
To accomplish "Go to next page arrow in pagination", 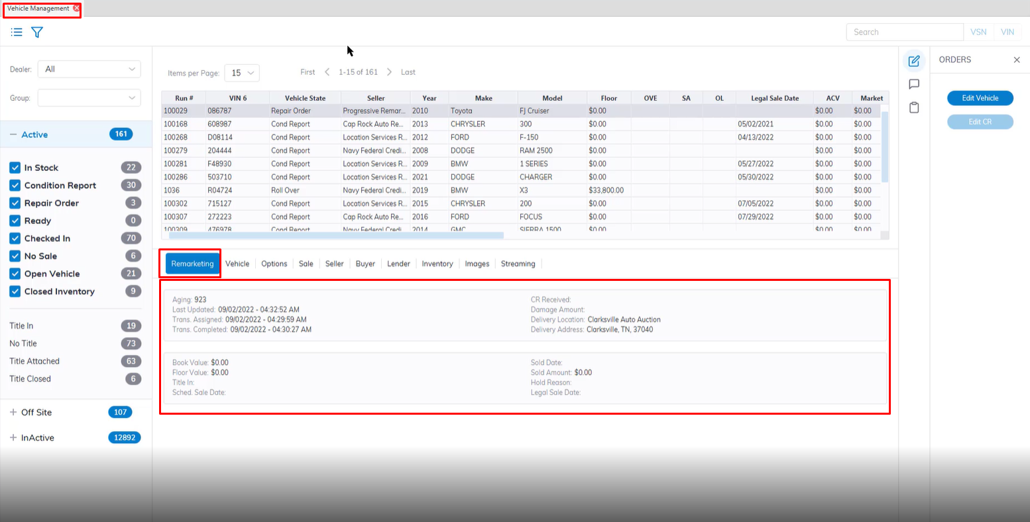I will [389, 72].
